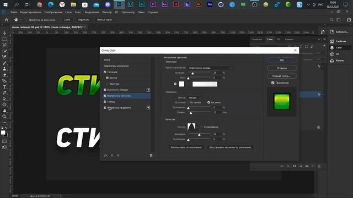The image size is (353, 198).
Task: Click the Размер value input field
Action: point(217,112)
